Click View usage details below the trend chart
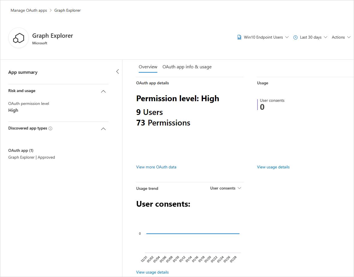Viewport: 354px width, 277px height. (x=152, y=272)
